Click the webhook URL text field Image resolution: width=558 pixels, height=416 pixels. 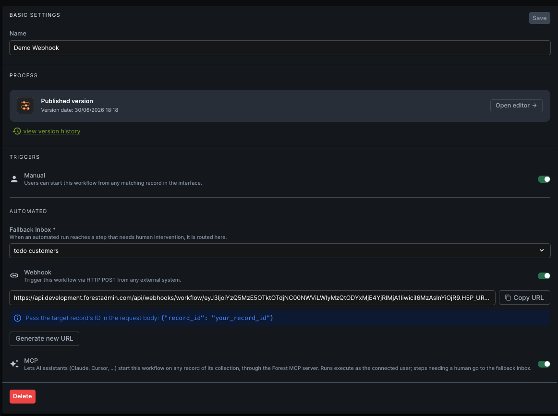click(252, 297)
